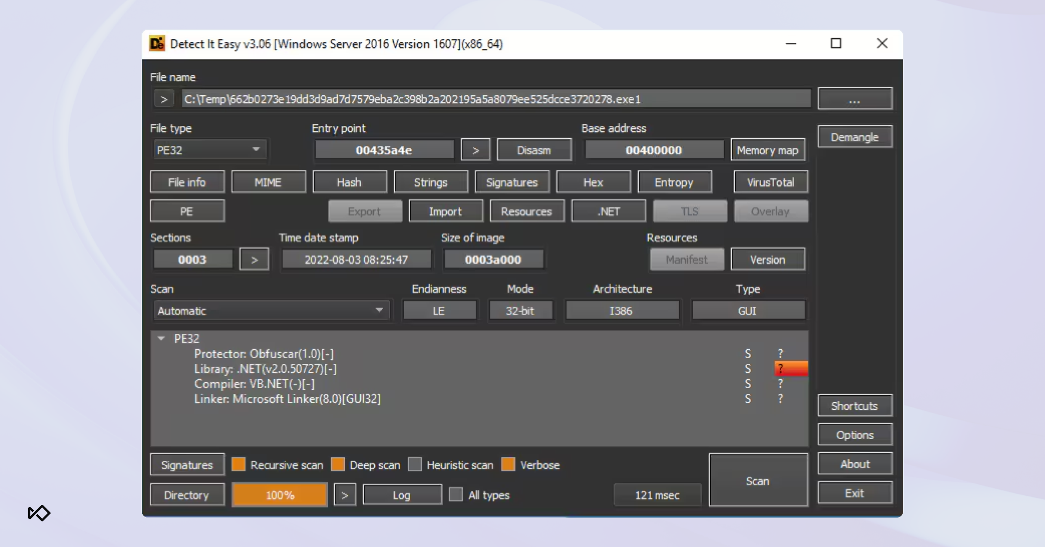Screen dimensions: 1045x547
Task: Click the S marker on the Linker row
Action: (748, 399)
